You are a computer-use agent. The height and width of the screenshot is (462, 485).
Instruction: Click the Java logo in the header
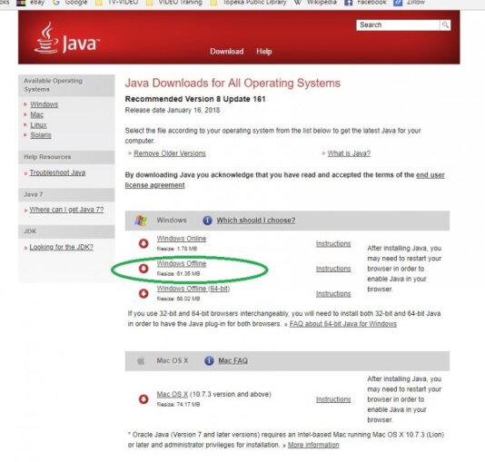click(x=67, y=38)
